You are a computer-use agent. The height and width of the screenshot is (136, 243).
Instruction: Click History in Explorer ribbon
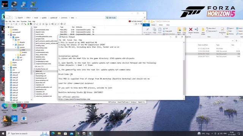[x=230, y=34]
